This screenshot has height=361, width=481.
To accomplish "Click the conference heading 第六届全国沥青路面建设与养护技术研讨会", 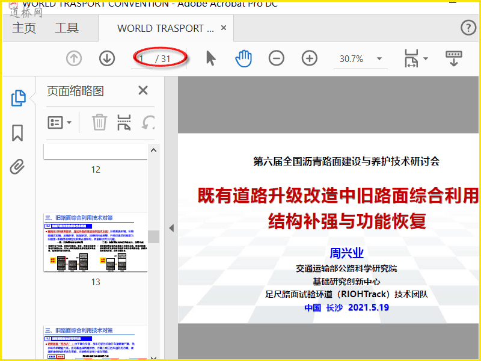I will pos(346,161).
